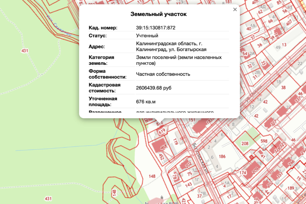Click parcel 598 on the map
The image size is (306, 204).
coord(264,141)
